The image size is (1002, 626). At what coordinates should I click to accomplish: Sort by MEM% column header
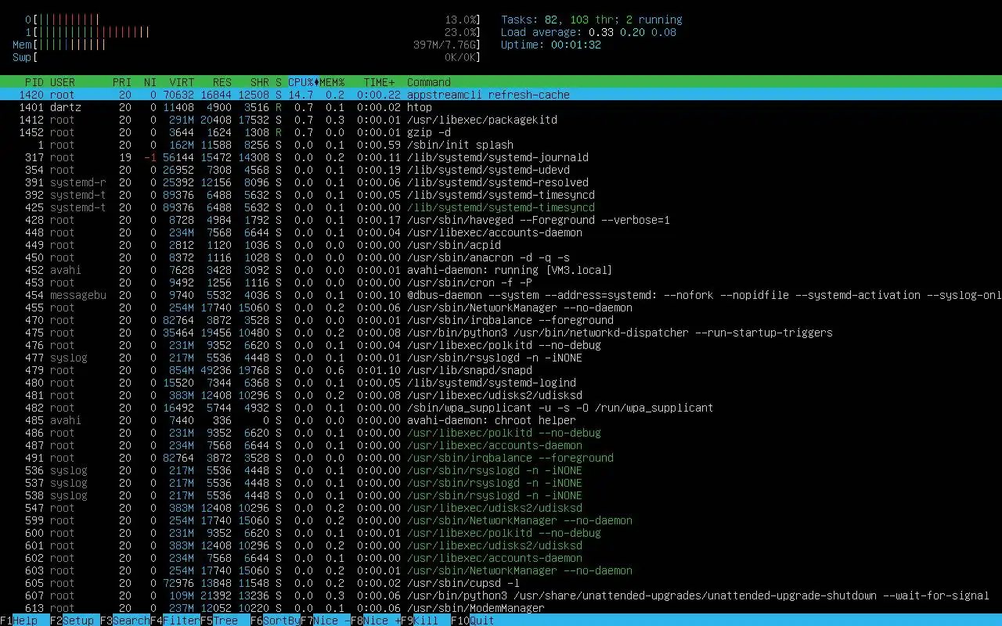332,82
